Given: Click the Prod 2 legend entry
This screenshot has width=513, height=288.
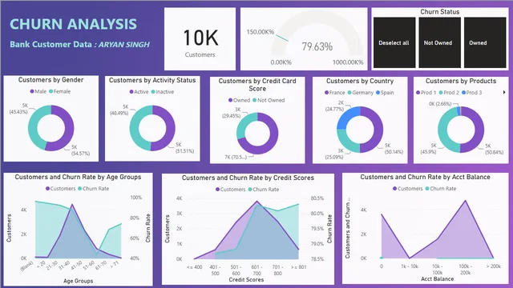Looking at the screenshot, I should (449, 93).
